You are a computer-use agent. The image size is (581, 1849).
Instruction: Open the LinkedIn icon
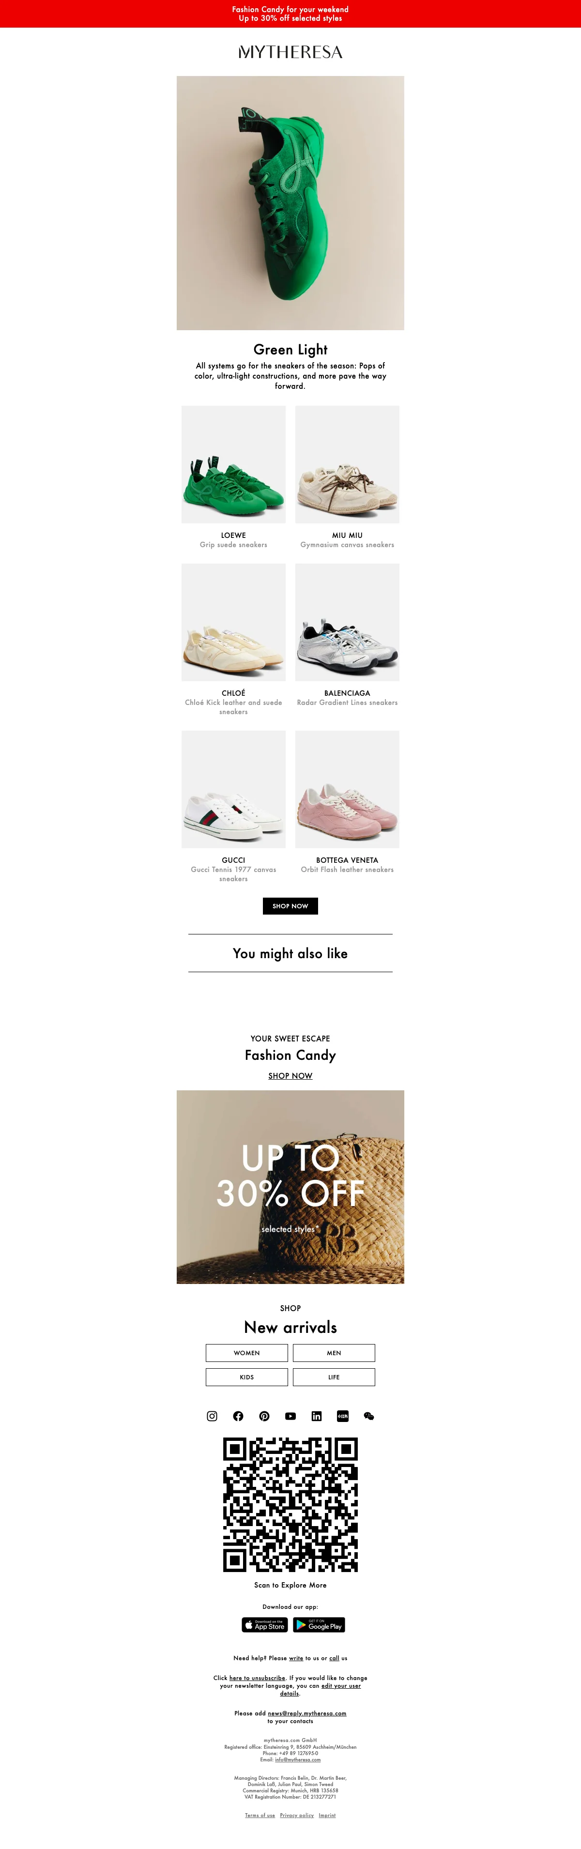coord(317,1416)
